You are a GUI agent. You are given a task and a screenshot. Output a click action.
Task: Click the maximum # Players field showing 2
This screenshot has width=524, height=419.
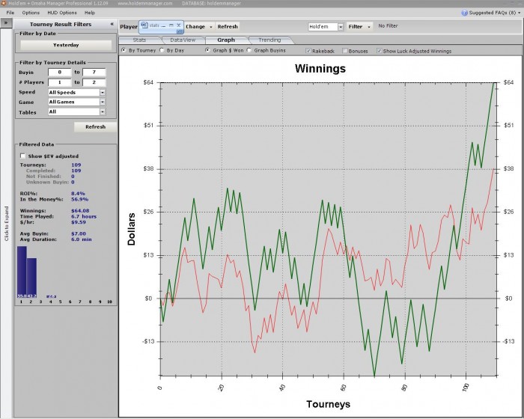coord(94,82)
